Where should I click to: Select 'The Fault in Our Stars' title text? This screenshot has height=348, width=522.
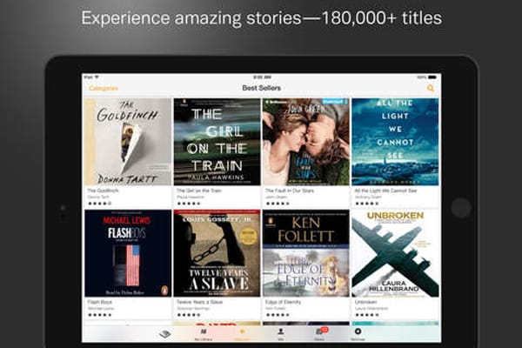pos(290,191)
